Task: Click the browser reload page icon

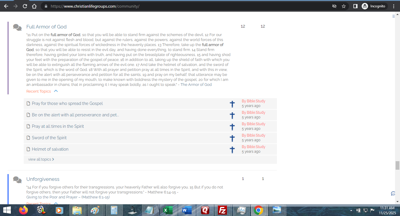Action: tap(25, 6)
